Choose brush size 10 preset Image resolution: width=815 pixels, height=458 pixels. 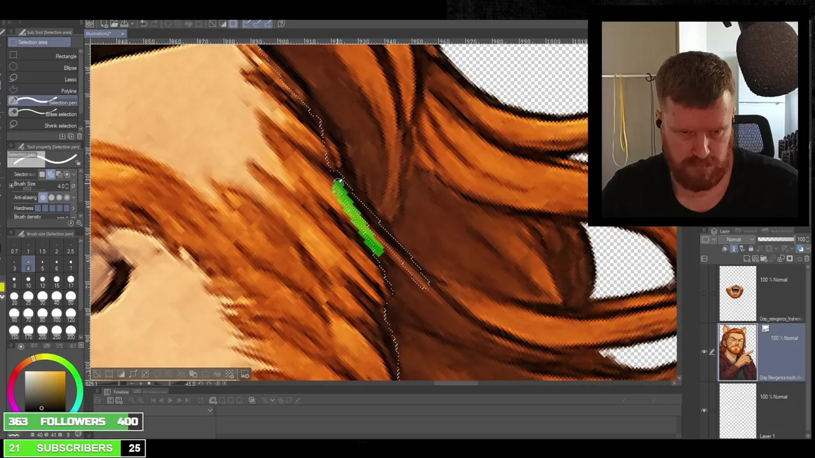(28, 282)
